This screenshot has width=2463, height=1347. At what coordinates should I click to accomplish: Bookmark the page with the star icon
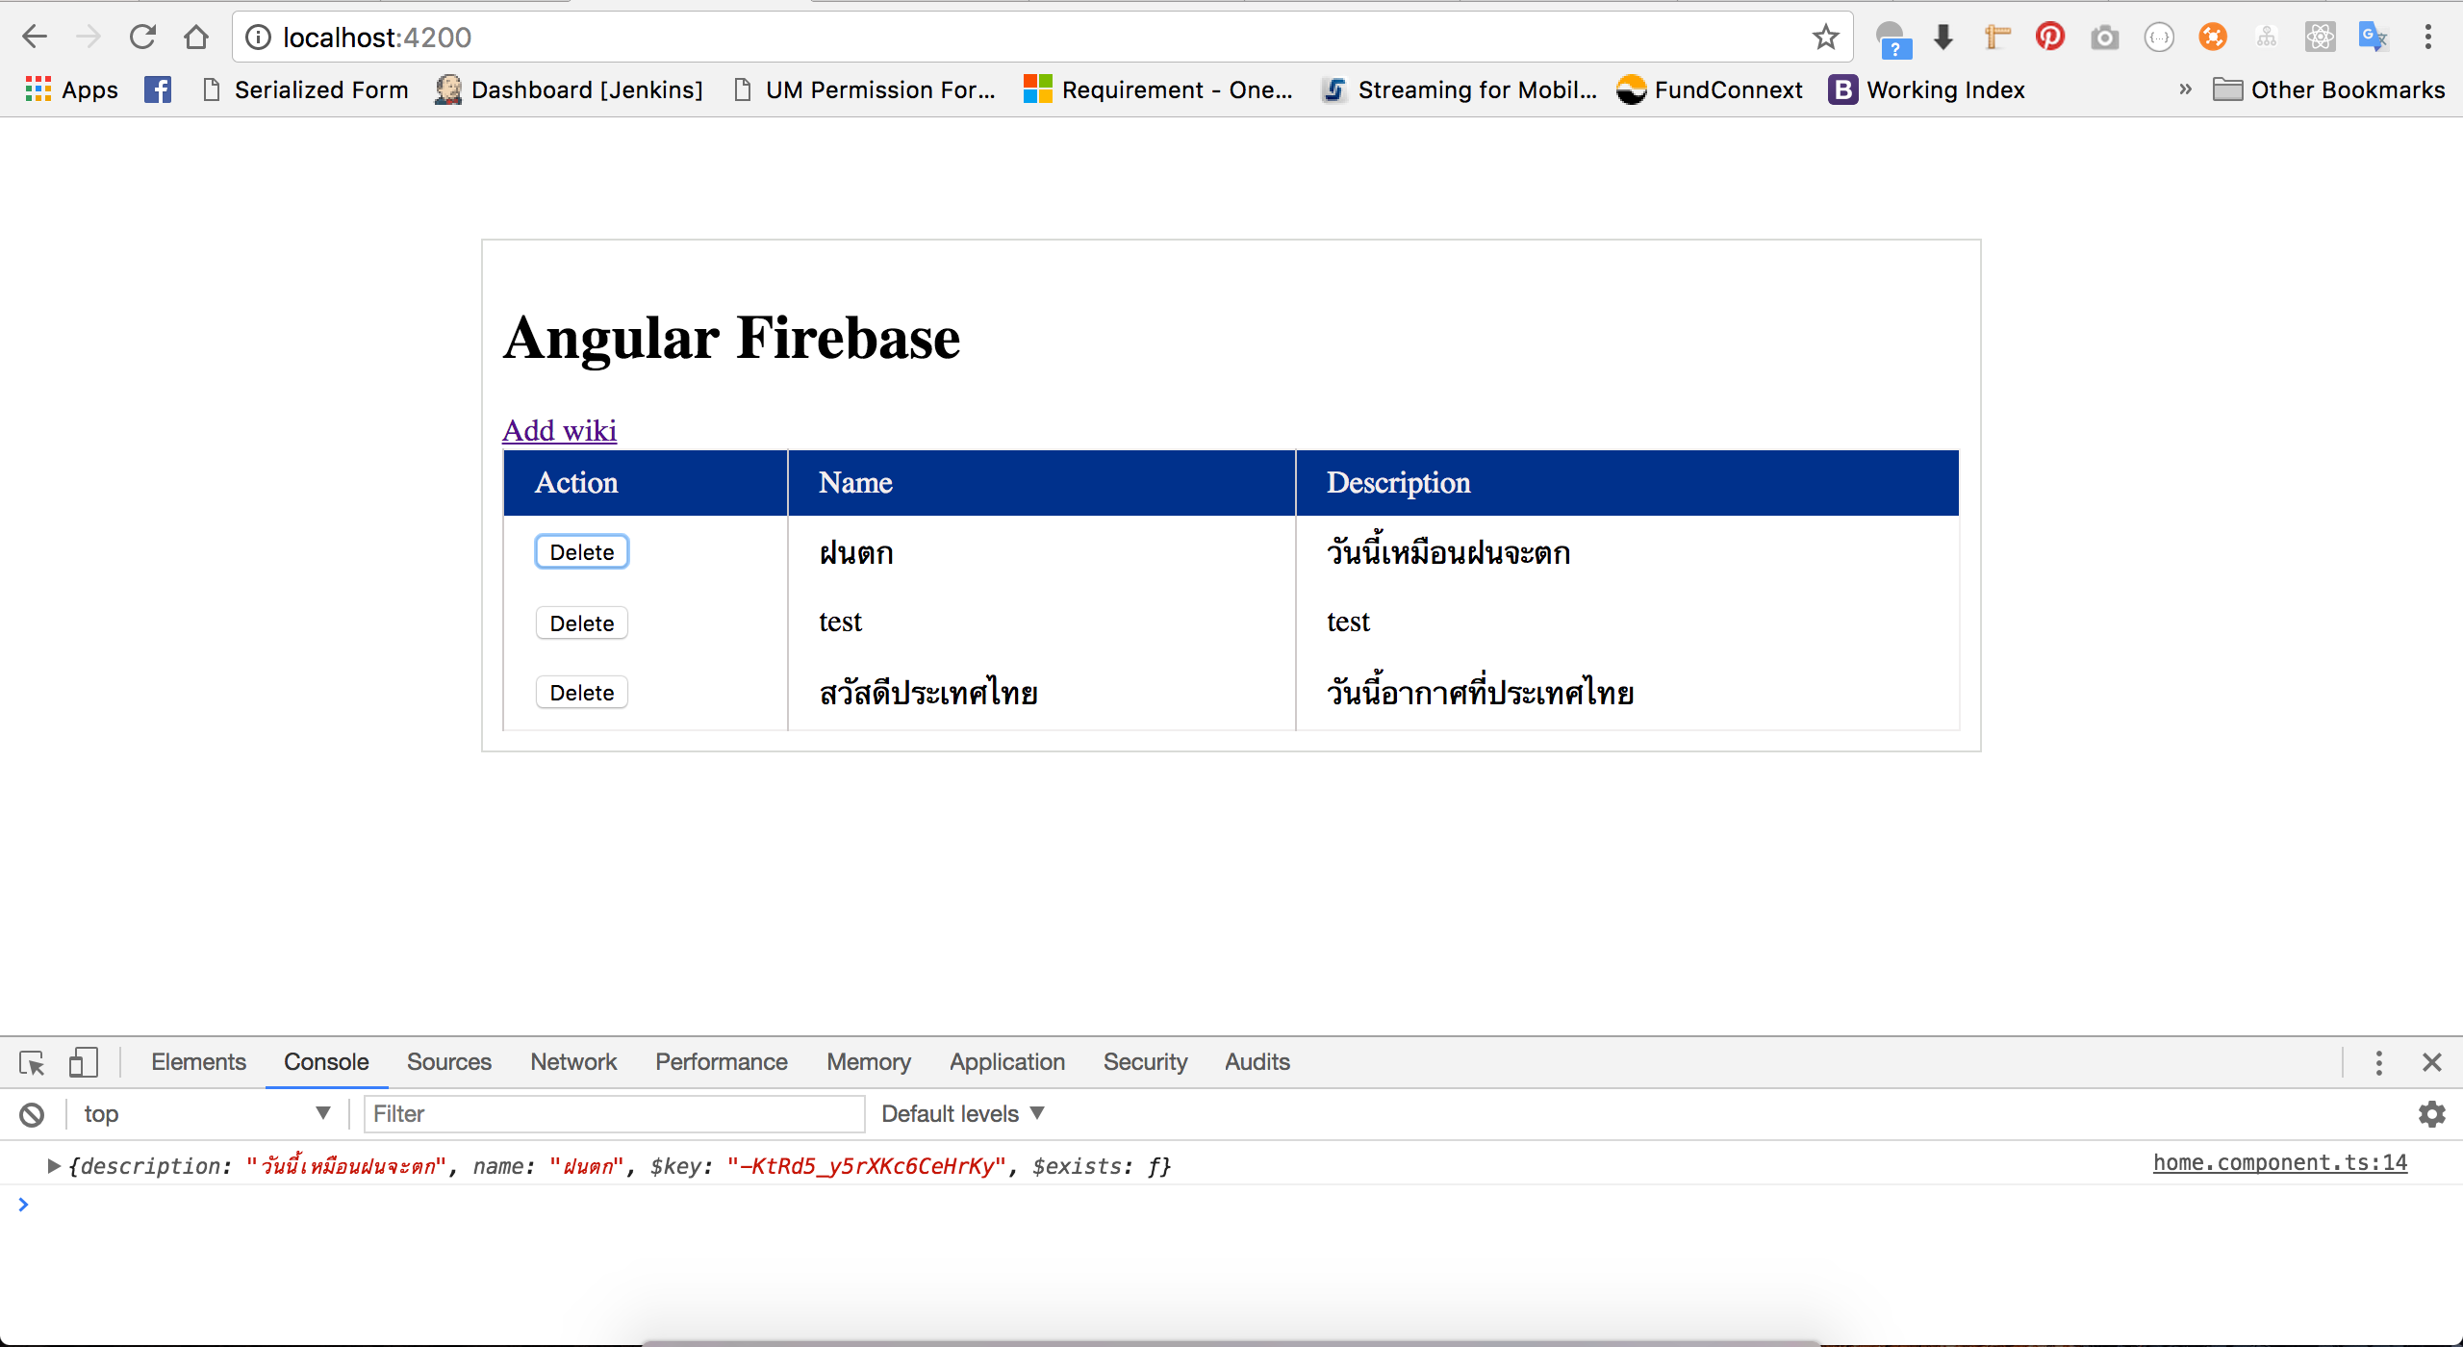click(x=1824, y=37)
